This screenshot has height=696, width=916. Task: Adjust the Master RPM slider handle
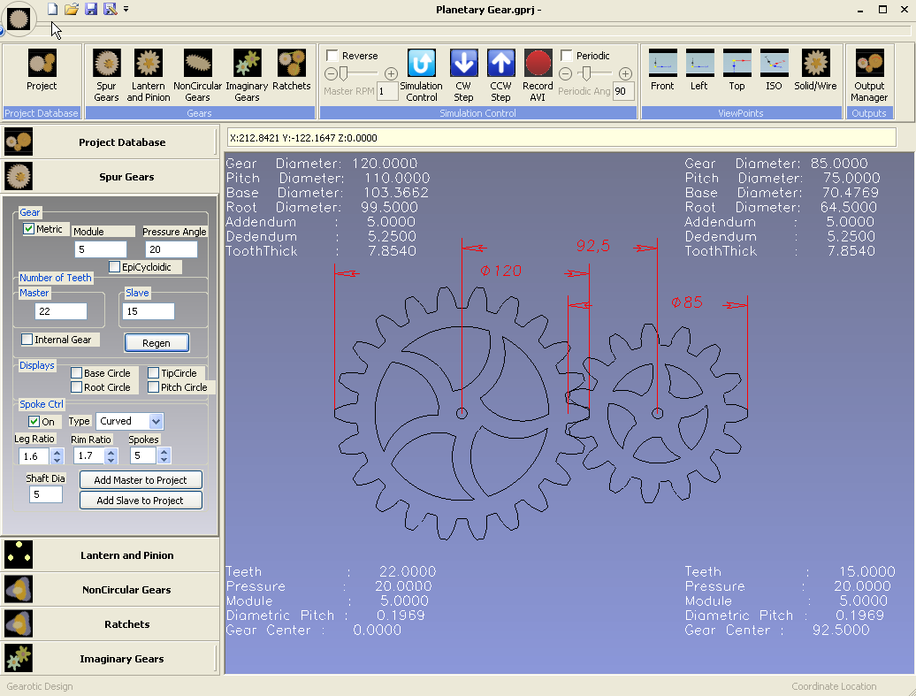coord(343,73)
